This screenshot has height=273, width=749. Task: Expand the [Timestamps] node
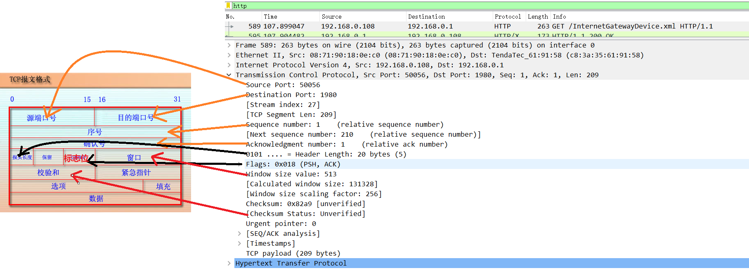[239, 244]
